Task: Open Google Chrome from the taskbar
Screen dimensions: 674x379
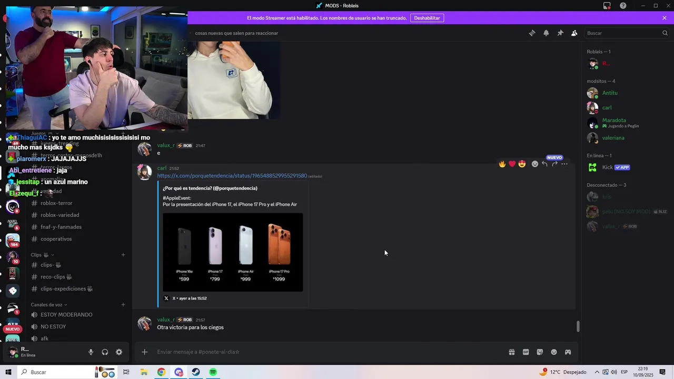Action: point(161,372)
